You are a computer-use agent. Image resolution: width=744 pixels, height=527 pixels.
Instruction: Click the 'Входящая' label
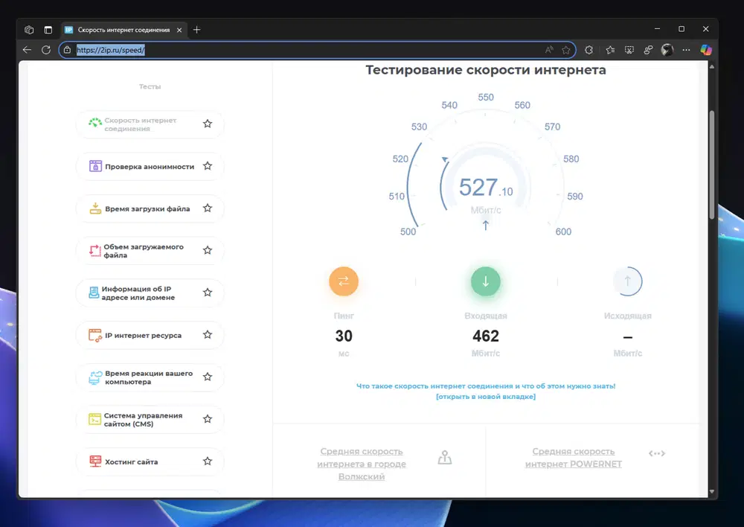[x=485, y=316]
